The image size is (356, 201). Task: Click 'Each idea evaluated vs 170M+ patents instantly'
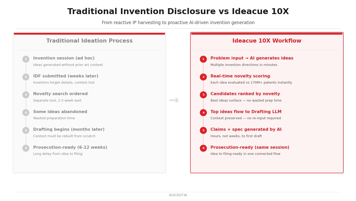251,83
